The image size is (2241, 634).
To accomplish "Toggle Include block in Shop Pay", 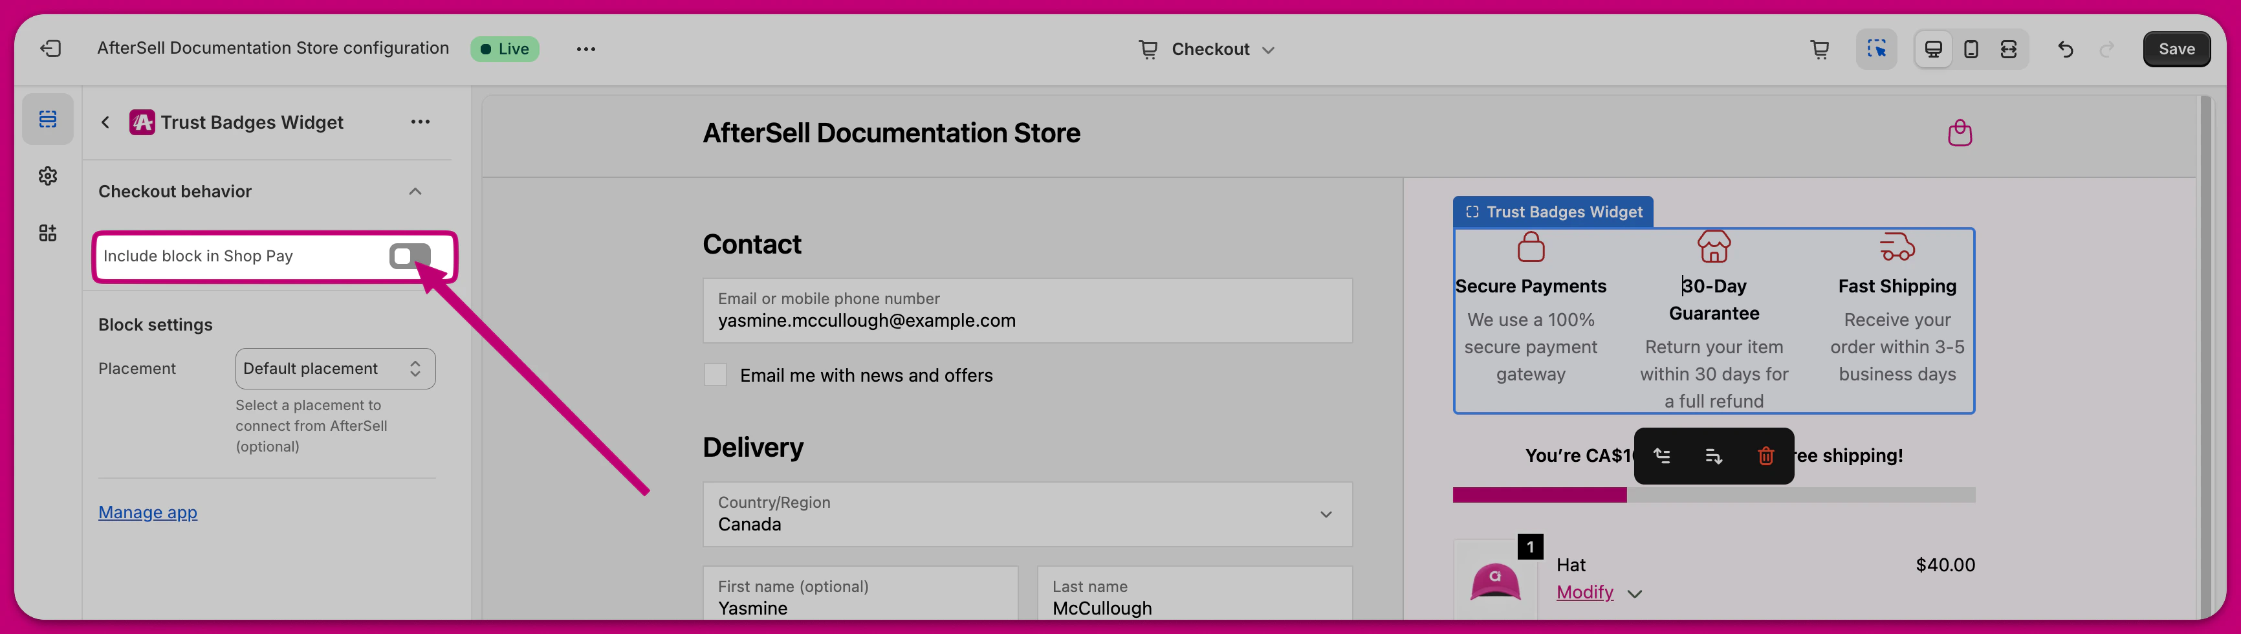I will point(410,256).
